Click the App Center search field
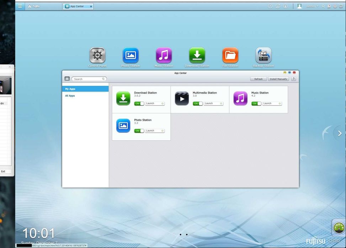Screen dimensions: 346x248 click(89, 79)
